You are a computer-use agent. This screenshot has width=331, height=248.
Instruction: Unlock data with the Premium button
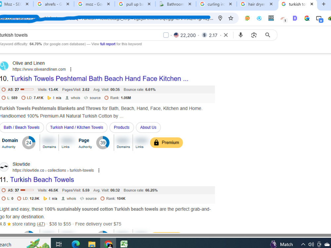pyautogui.click(x=166, y=143)
